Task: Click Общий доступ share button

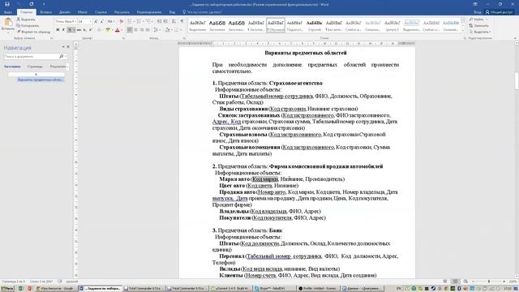Action: [x=499, y=12]
